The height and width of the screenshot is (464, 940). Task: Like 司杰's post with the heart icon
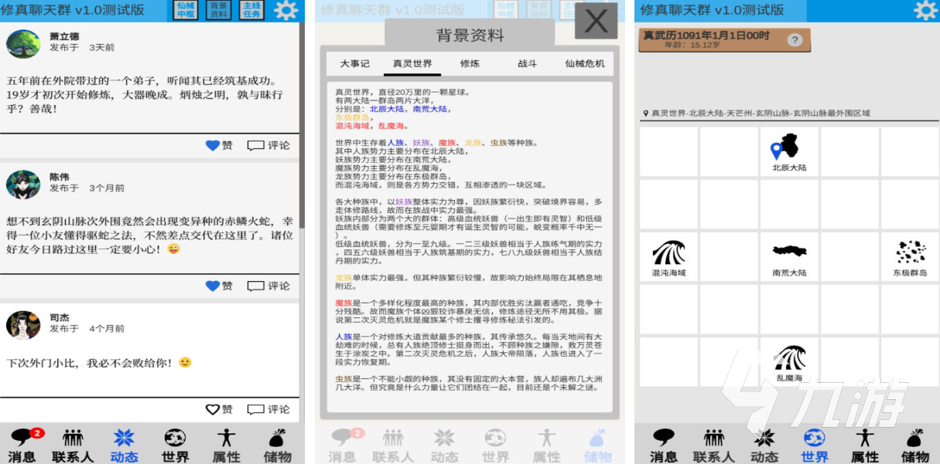click(214, 409)
